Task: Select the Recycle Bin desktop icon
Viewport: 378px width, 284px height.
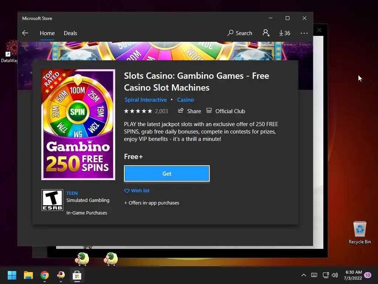Action: 360,233
